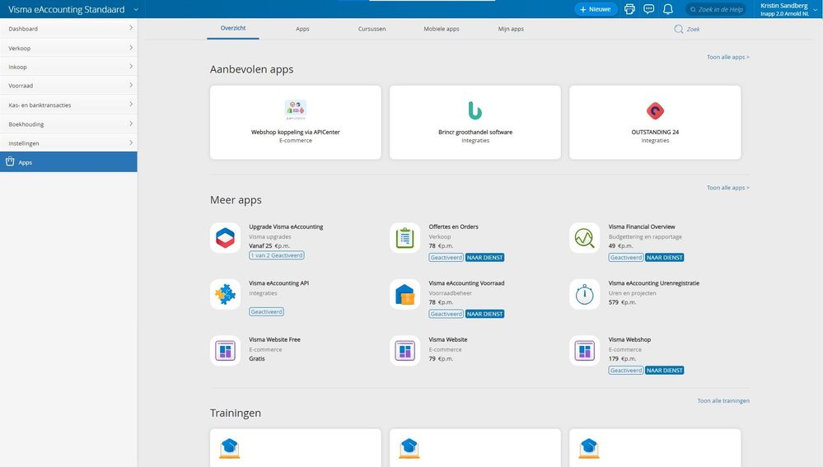This screenshot has height=467, width=823.
Task: Open Visma Financial Overview chart icon
Action: pyautogui.click(x=584, y=238)
